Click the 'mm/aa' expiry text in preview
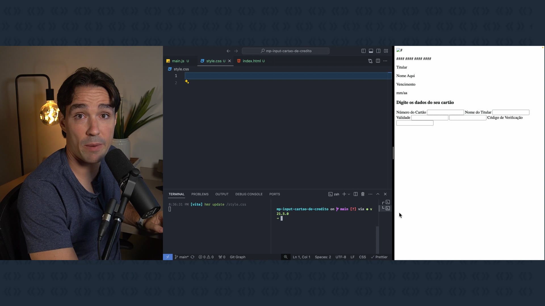The image size is (545, 306). click(402, 93)
